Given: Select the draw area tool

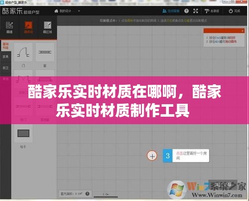Looking at the screenshot, I should pos(47,27).
